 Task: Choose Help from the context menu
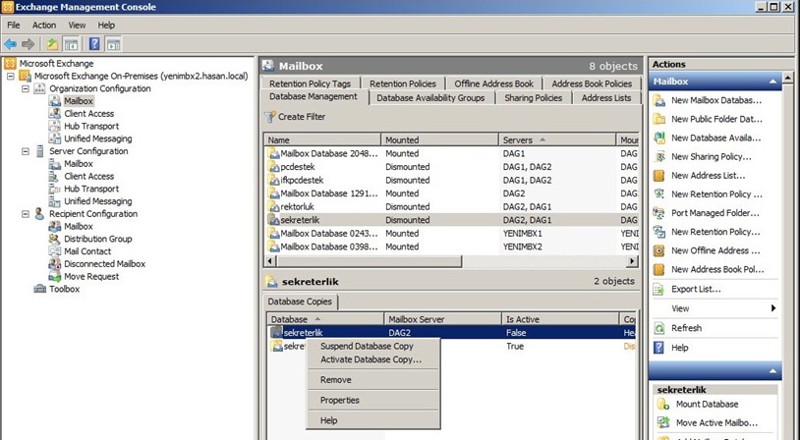tap(372, 420)
